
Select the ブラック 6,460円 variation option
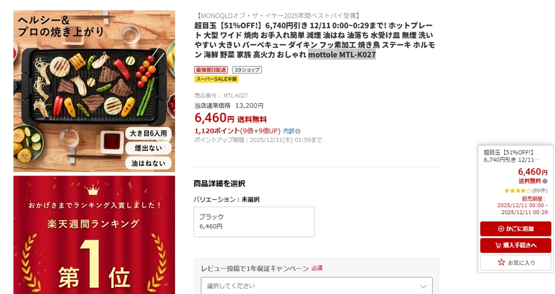pyautogui.click(x=254, y=222)
